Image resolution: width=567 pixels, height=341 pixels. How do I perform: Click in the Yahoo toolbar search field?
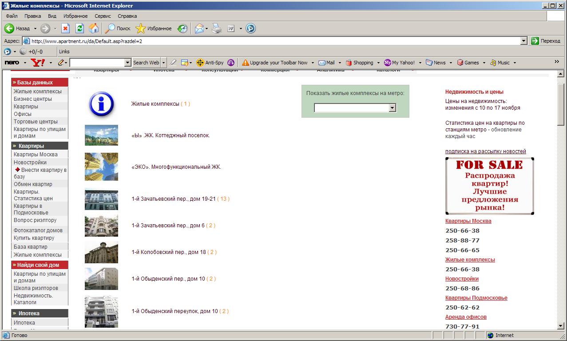pyautogui.click(x=97, y=63)
